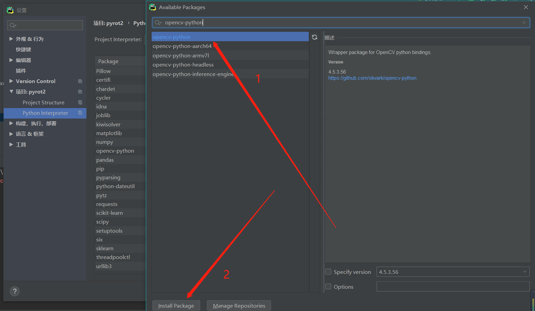Enable the Options checkbox

[x=328, y=287]
